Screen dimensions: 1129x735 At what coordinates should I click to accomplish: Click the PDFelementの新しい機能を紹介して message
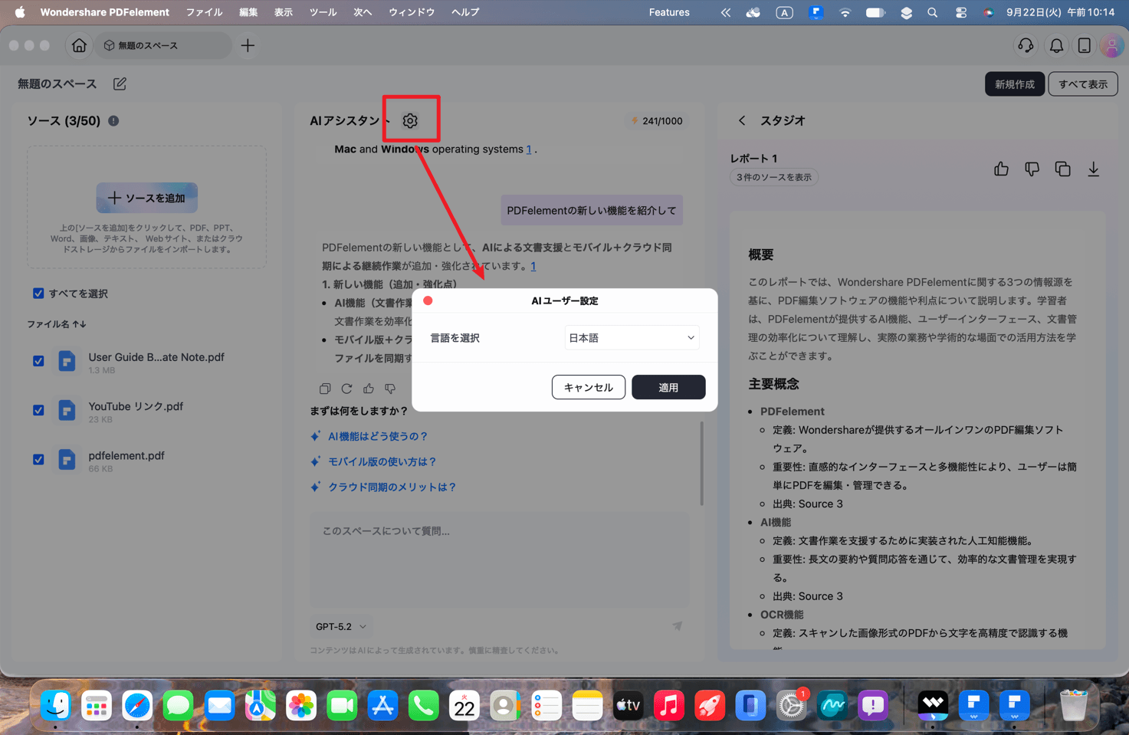point(592,210)
